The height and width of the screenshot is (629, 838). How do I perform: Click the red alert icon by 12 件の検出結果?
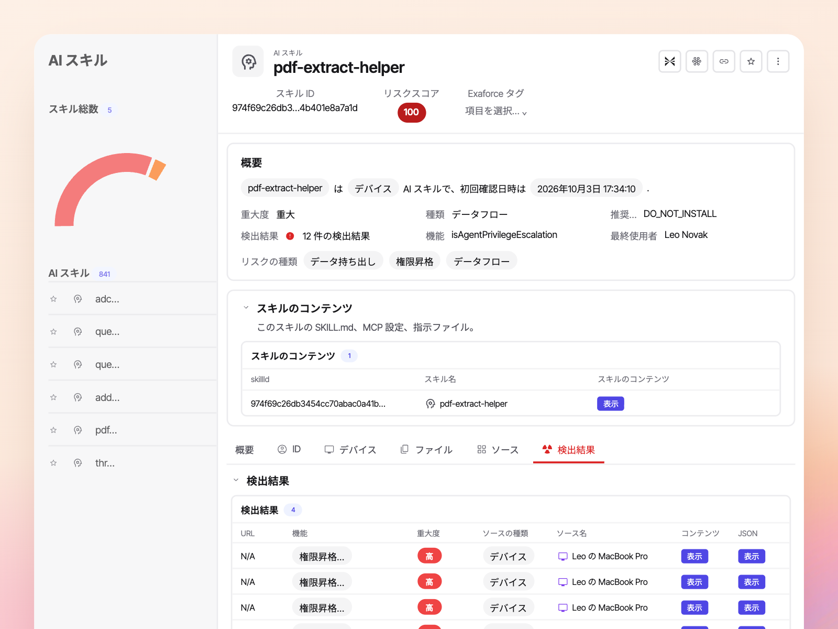[290, 236]
